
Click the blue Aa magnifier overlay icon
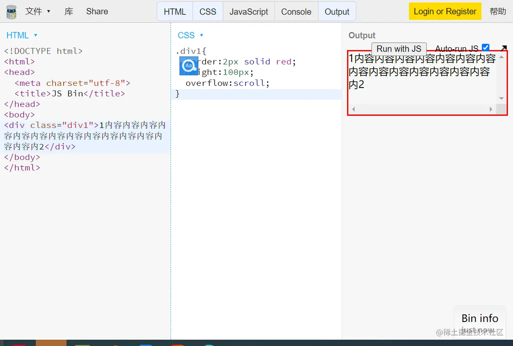tap(189, 66)
